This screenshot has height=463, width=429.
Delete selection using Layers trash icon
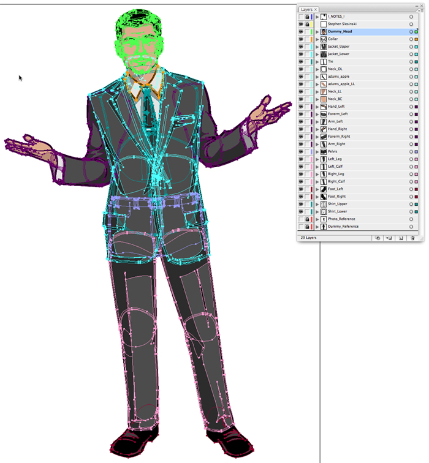point(412,238)
